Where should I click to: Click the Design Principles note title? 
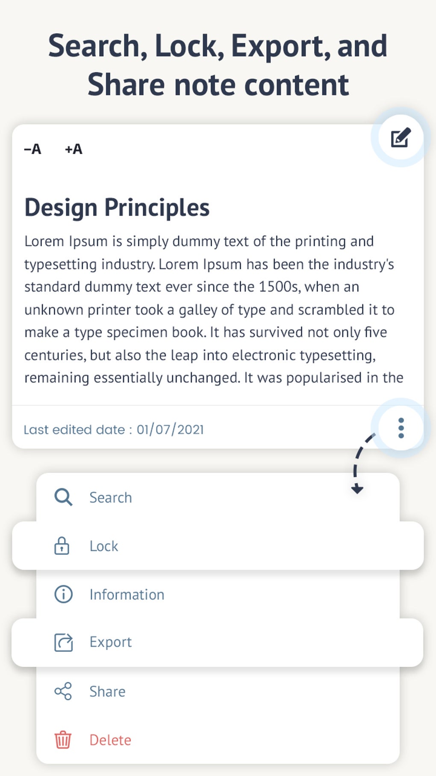click(x=117, y=208)
